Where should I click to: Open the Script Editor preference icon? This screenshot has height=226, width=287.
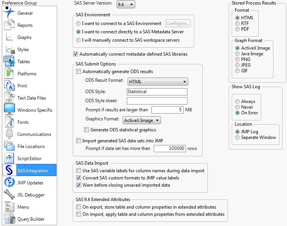coord(9,158)
